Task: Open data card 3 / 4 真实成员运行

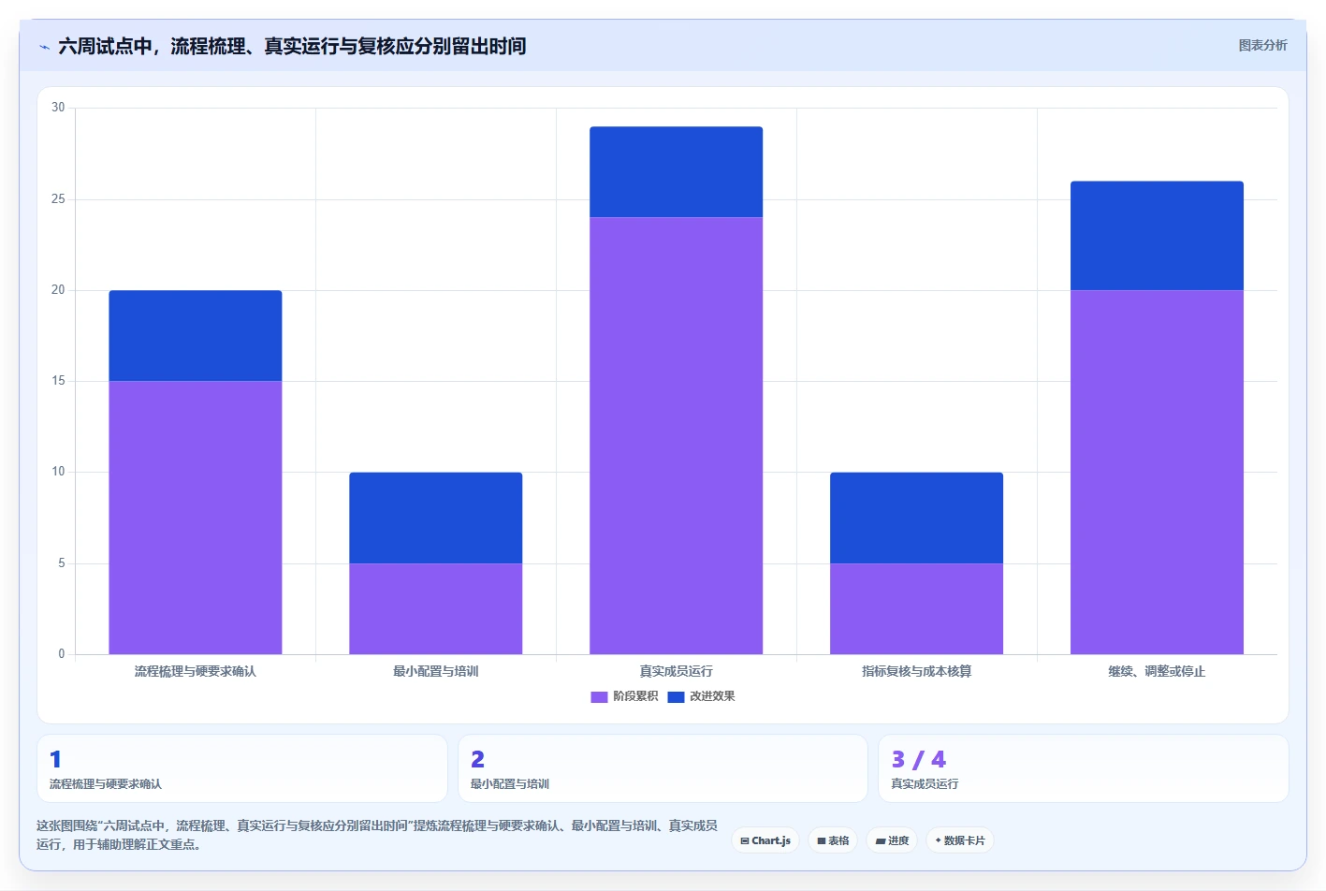Action: pos(1084,768)
